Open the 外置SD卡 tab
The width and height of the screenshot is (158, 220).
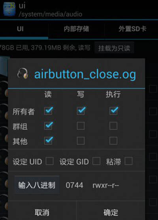click(132, 29)
